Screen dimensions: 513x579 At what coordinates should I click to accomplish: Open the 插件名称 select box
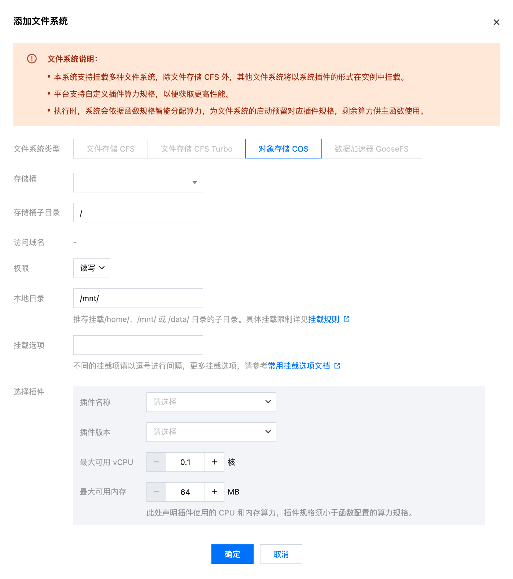(x=211, y=402)
